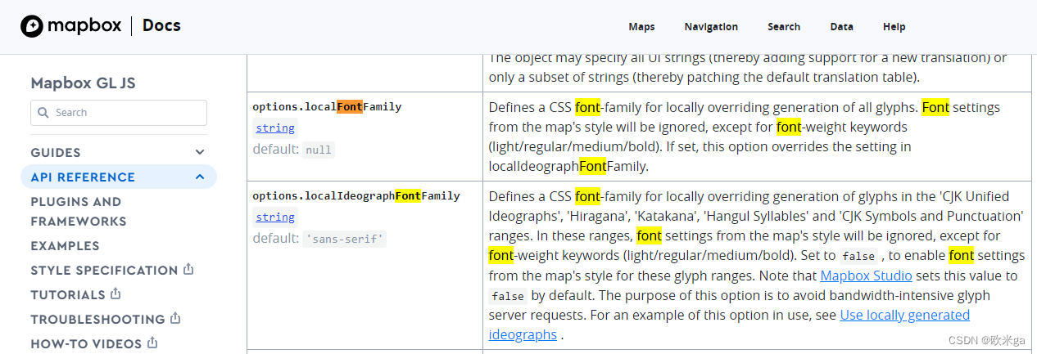Follow the Mapbox Studio link

866,276
